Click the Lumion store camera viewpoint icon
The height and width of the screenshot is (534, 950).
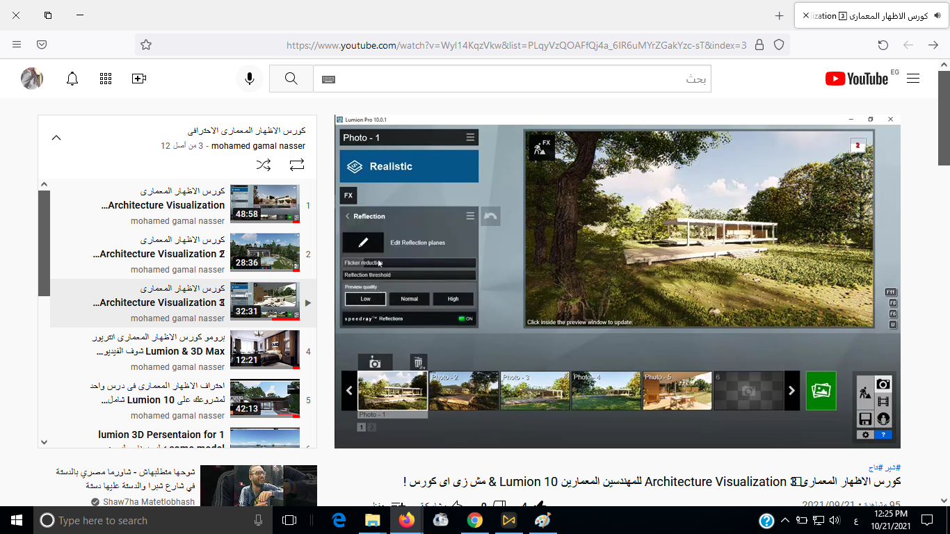(x=375, y=362)
